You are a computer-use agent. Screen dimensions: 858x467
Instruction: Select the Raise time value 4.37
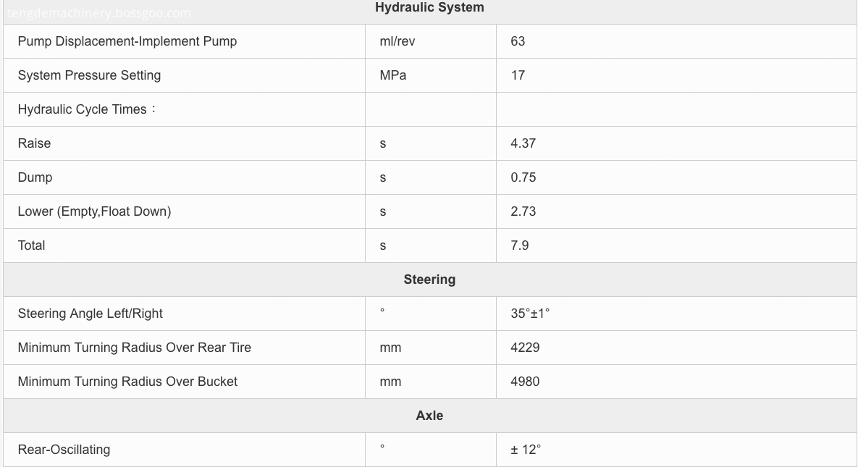coord(523,143)
